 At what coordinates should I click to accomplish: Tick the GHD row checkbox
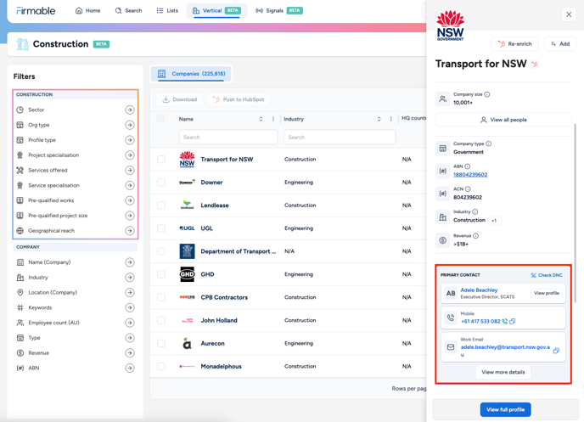pyautogui.click(x=161, y=274)
